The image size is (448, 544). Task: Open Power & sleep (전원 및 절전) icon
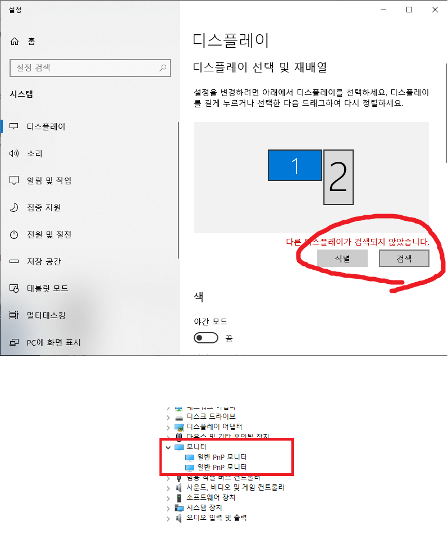(14, 234)
